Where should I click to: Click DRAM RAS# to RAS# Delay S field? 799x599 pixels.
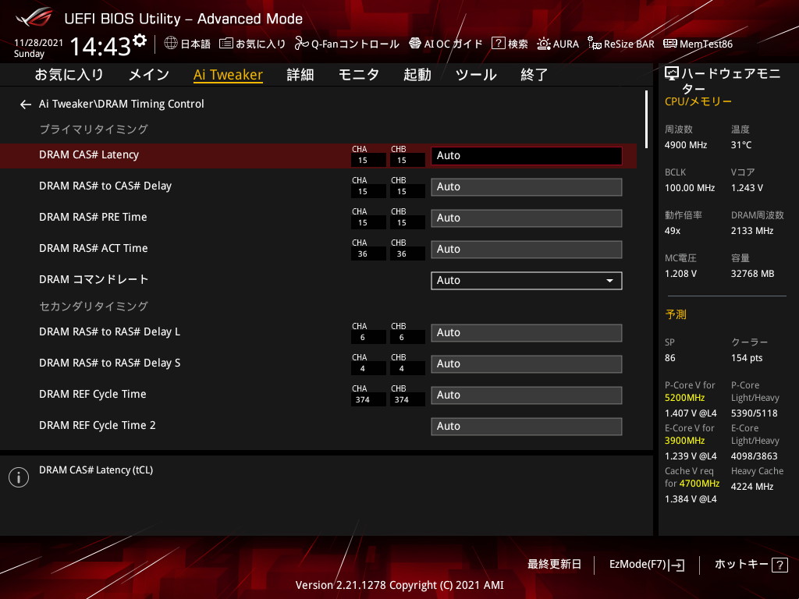coord(527,364)
